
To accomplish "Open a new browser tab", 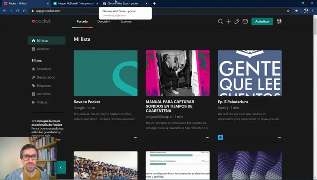I will click(154, 4).
